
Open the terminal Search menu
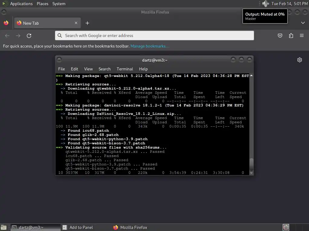click(x=104, y=69)
